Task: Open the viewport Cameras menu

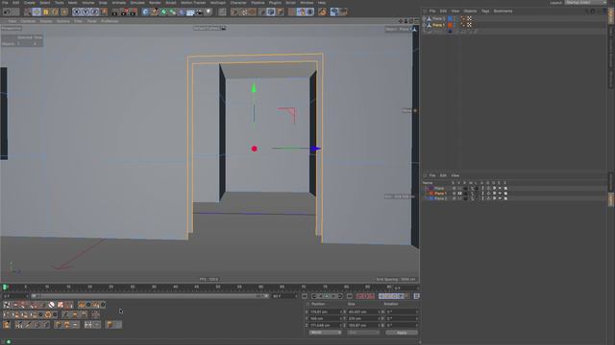Action: [28, 21]
